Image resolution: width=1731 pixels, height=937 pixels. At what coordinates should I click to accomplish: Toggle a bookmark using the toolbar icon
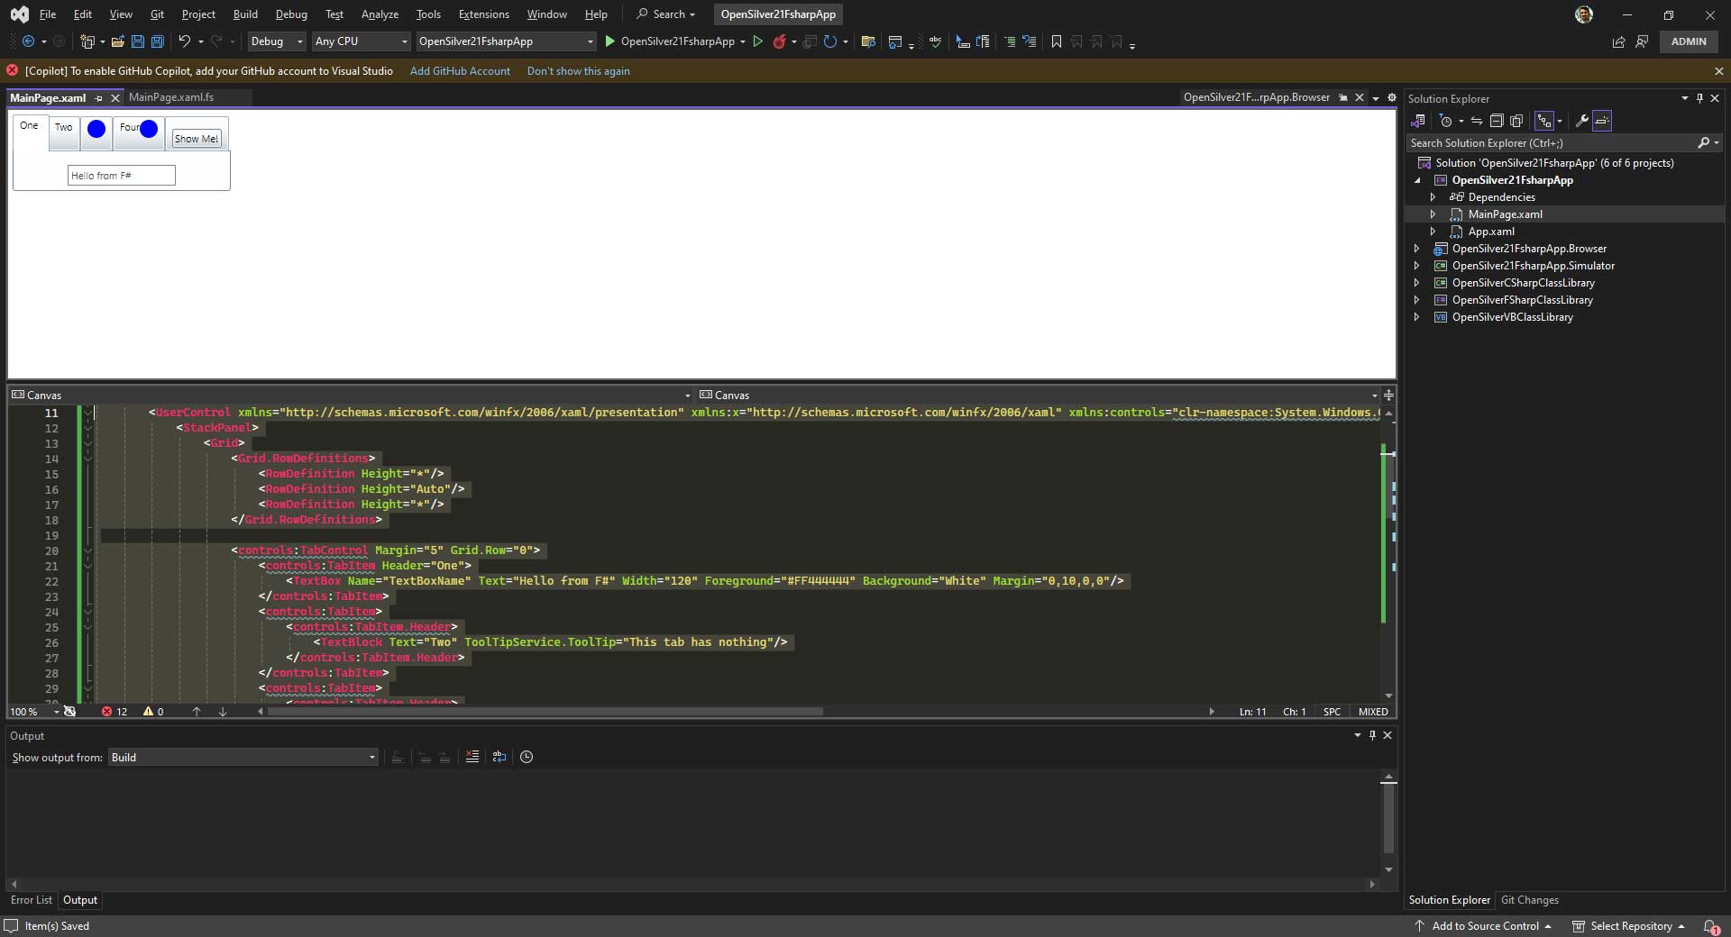pyautogui.click(x=1055, y=41)
